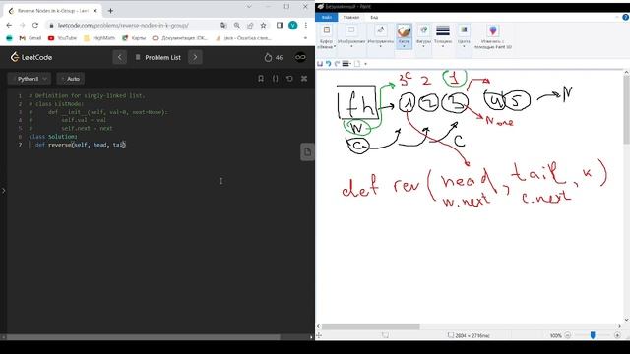Open the LeetCode profile avatar
630x354 pixels.
click(x=300, y=57)
